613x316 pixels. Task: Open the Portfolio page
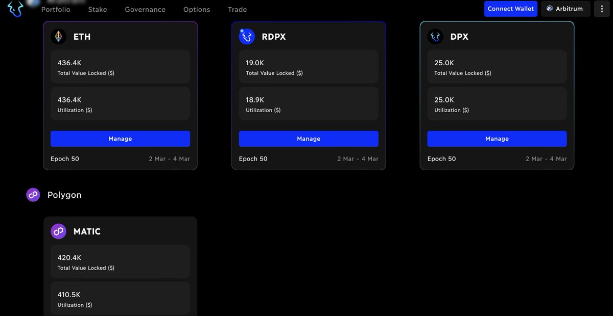pos(56,9)
